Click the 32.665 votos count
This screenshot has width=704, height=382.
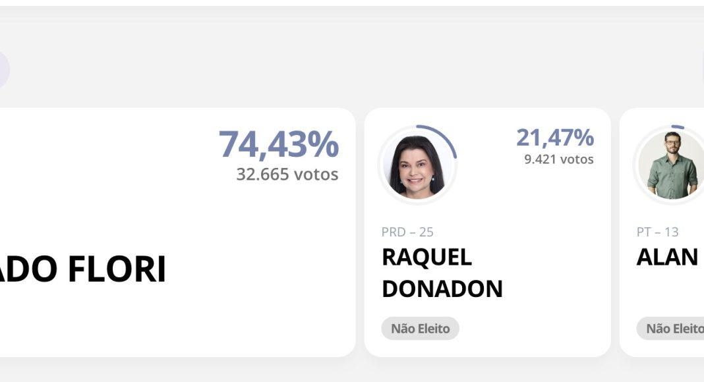point(287,175)
